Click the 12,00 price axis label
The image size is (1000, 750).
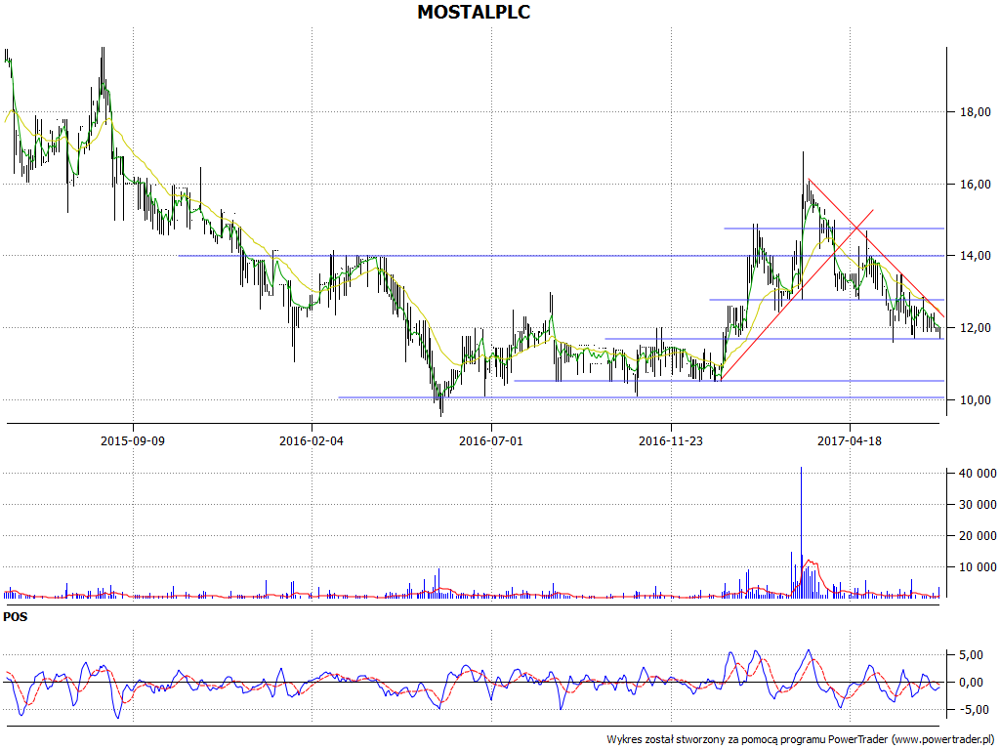pyautogui.click(x=976, y=328)
